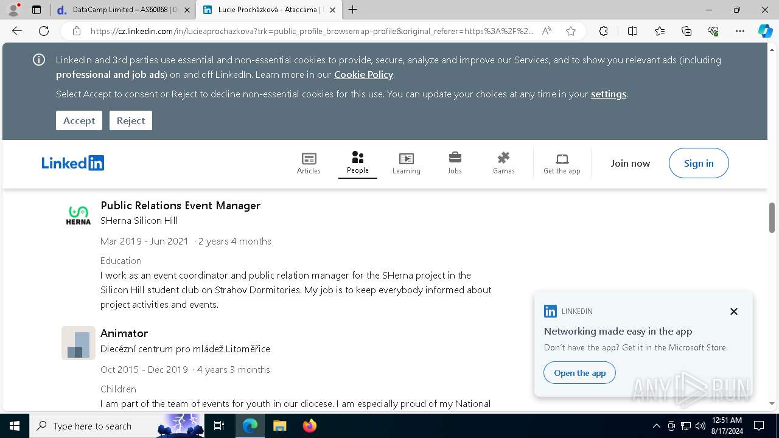Open the Favorites list

(660, 31)
